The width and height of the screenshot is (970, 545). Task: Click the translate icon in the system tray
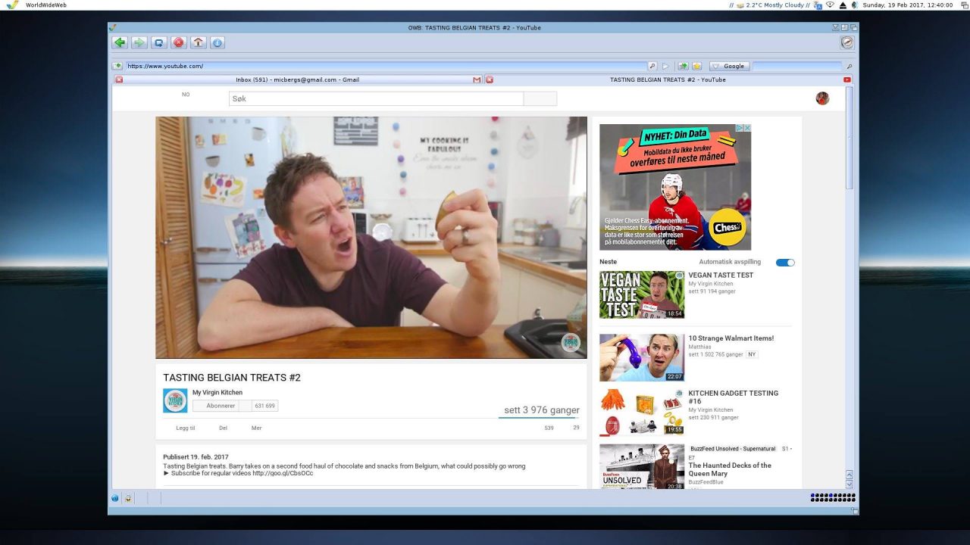pyautogui.click(x=818, y=5)
